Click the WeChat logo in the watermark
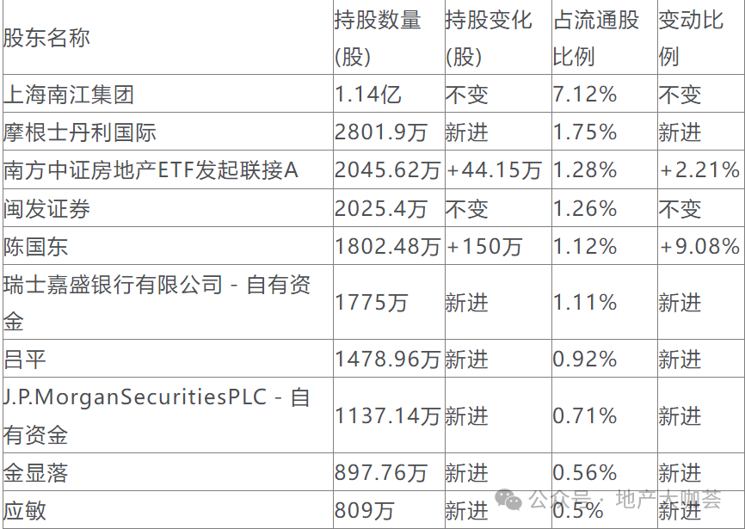Screen dimensions: 745x529 (509, 500)
